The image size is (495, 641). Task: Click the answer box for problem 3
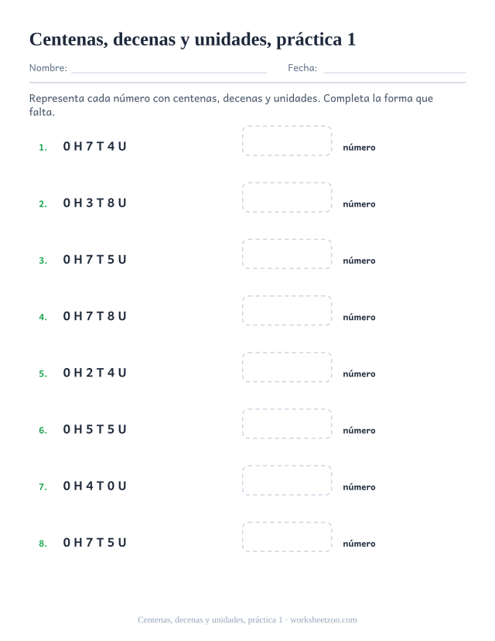tap(286, 254)
